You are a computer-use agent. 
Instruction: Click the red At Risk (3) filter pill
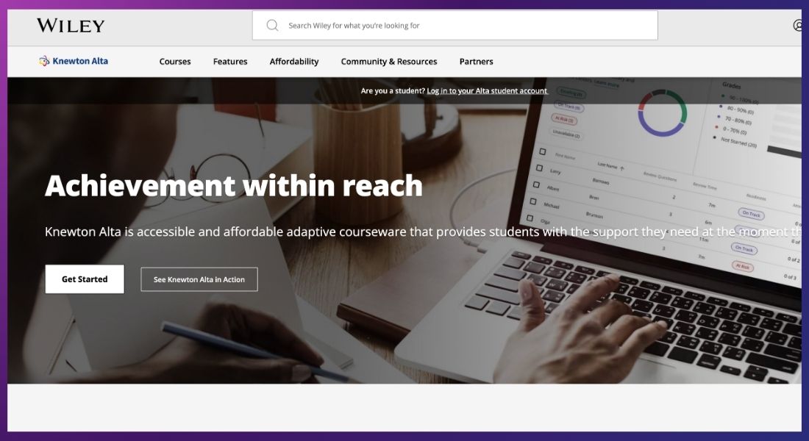click(565, 119)
